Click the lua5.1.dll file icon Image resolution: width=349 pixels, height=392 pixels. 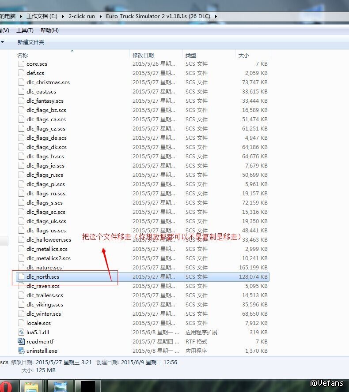coord(21,332)
